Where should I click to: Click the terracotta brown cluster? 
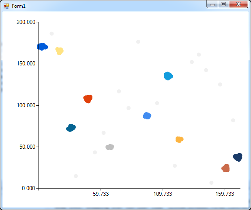tap(226, 168)
